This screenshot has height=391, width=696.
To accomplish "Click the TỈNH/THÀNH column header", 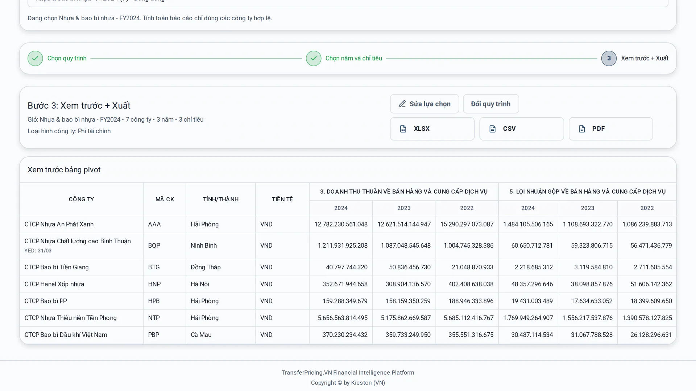I will pos(221,199).
